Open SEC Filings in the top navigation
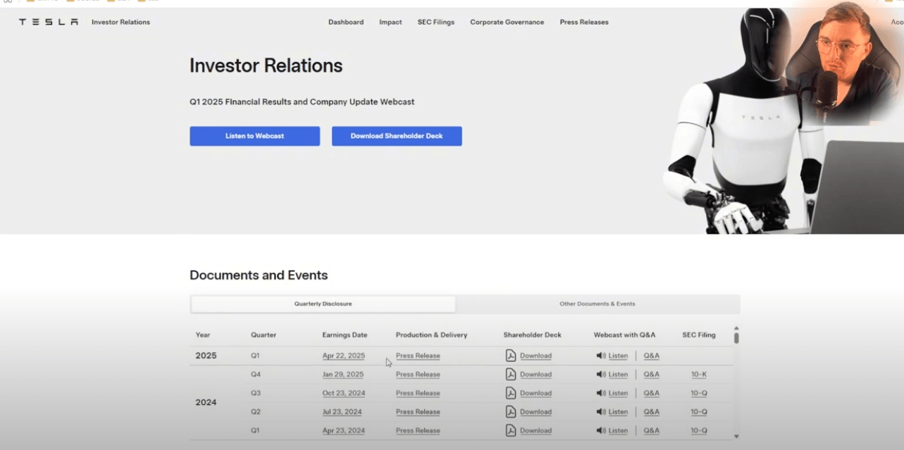Screen dimensions: 904x450 [436, 22]
